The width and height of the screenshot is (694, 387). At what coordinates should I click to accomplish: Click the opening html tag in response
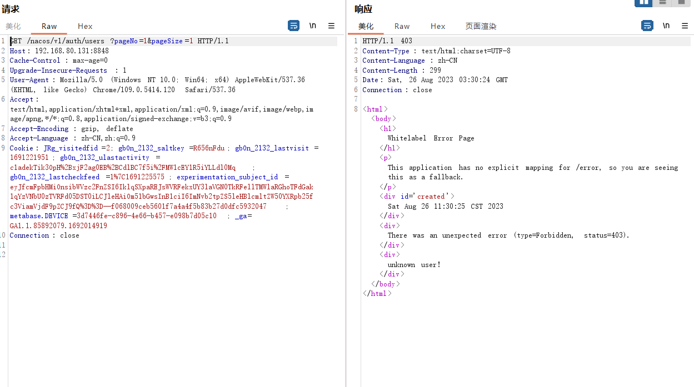(x=375, y=109)
